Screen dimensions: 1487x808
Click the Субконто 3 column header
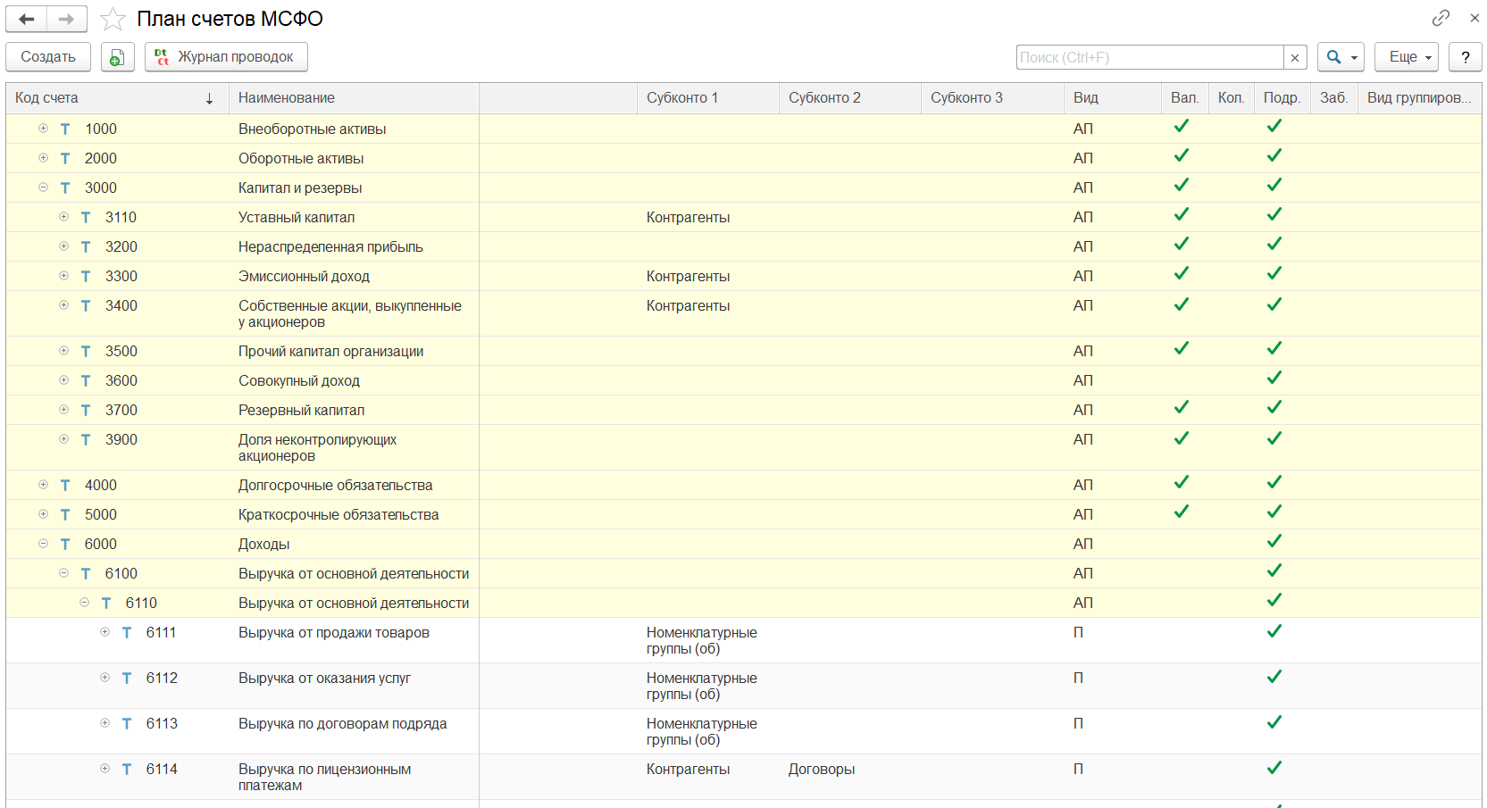991,98
